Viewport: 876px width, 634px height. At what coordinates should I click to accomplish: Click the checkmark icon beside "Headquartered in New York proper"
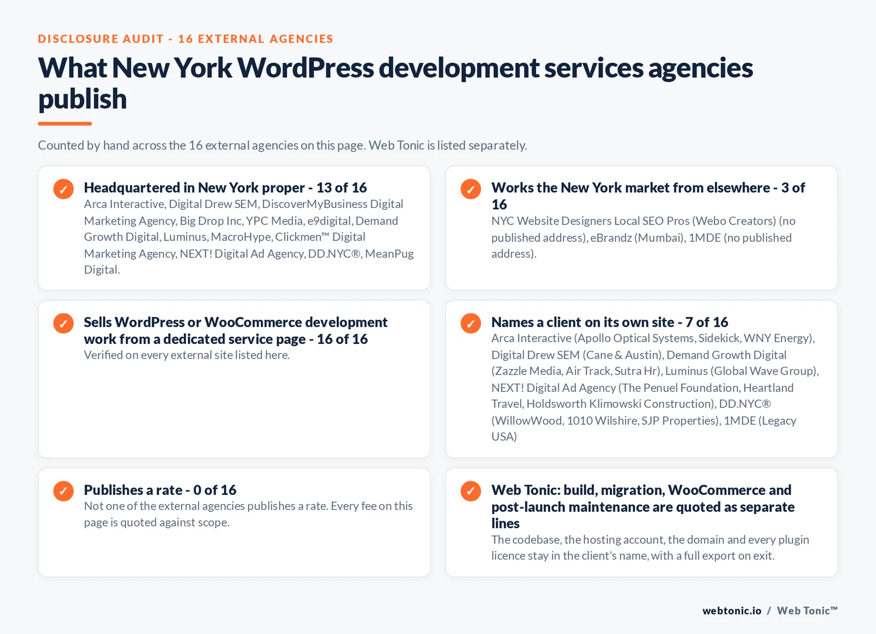(64, 189)
